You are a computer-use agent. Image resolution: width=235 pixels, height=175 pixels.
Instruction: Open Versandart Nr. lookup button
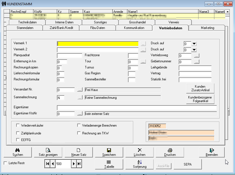[80, 90]
